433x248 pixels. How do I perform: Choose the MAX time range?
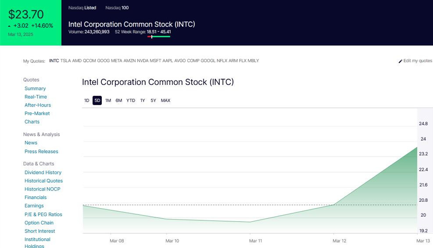coord(165,101)
